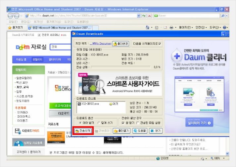Click the IE back arrow button
The width and height of the screenshot is (236, 167).
10,16
